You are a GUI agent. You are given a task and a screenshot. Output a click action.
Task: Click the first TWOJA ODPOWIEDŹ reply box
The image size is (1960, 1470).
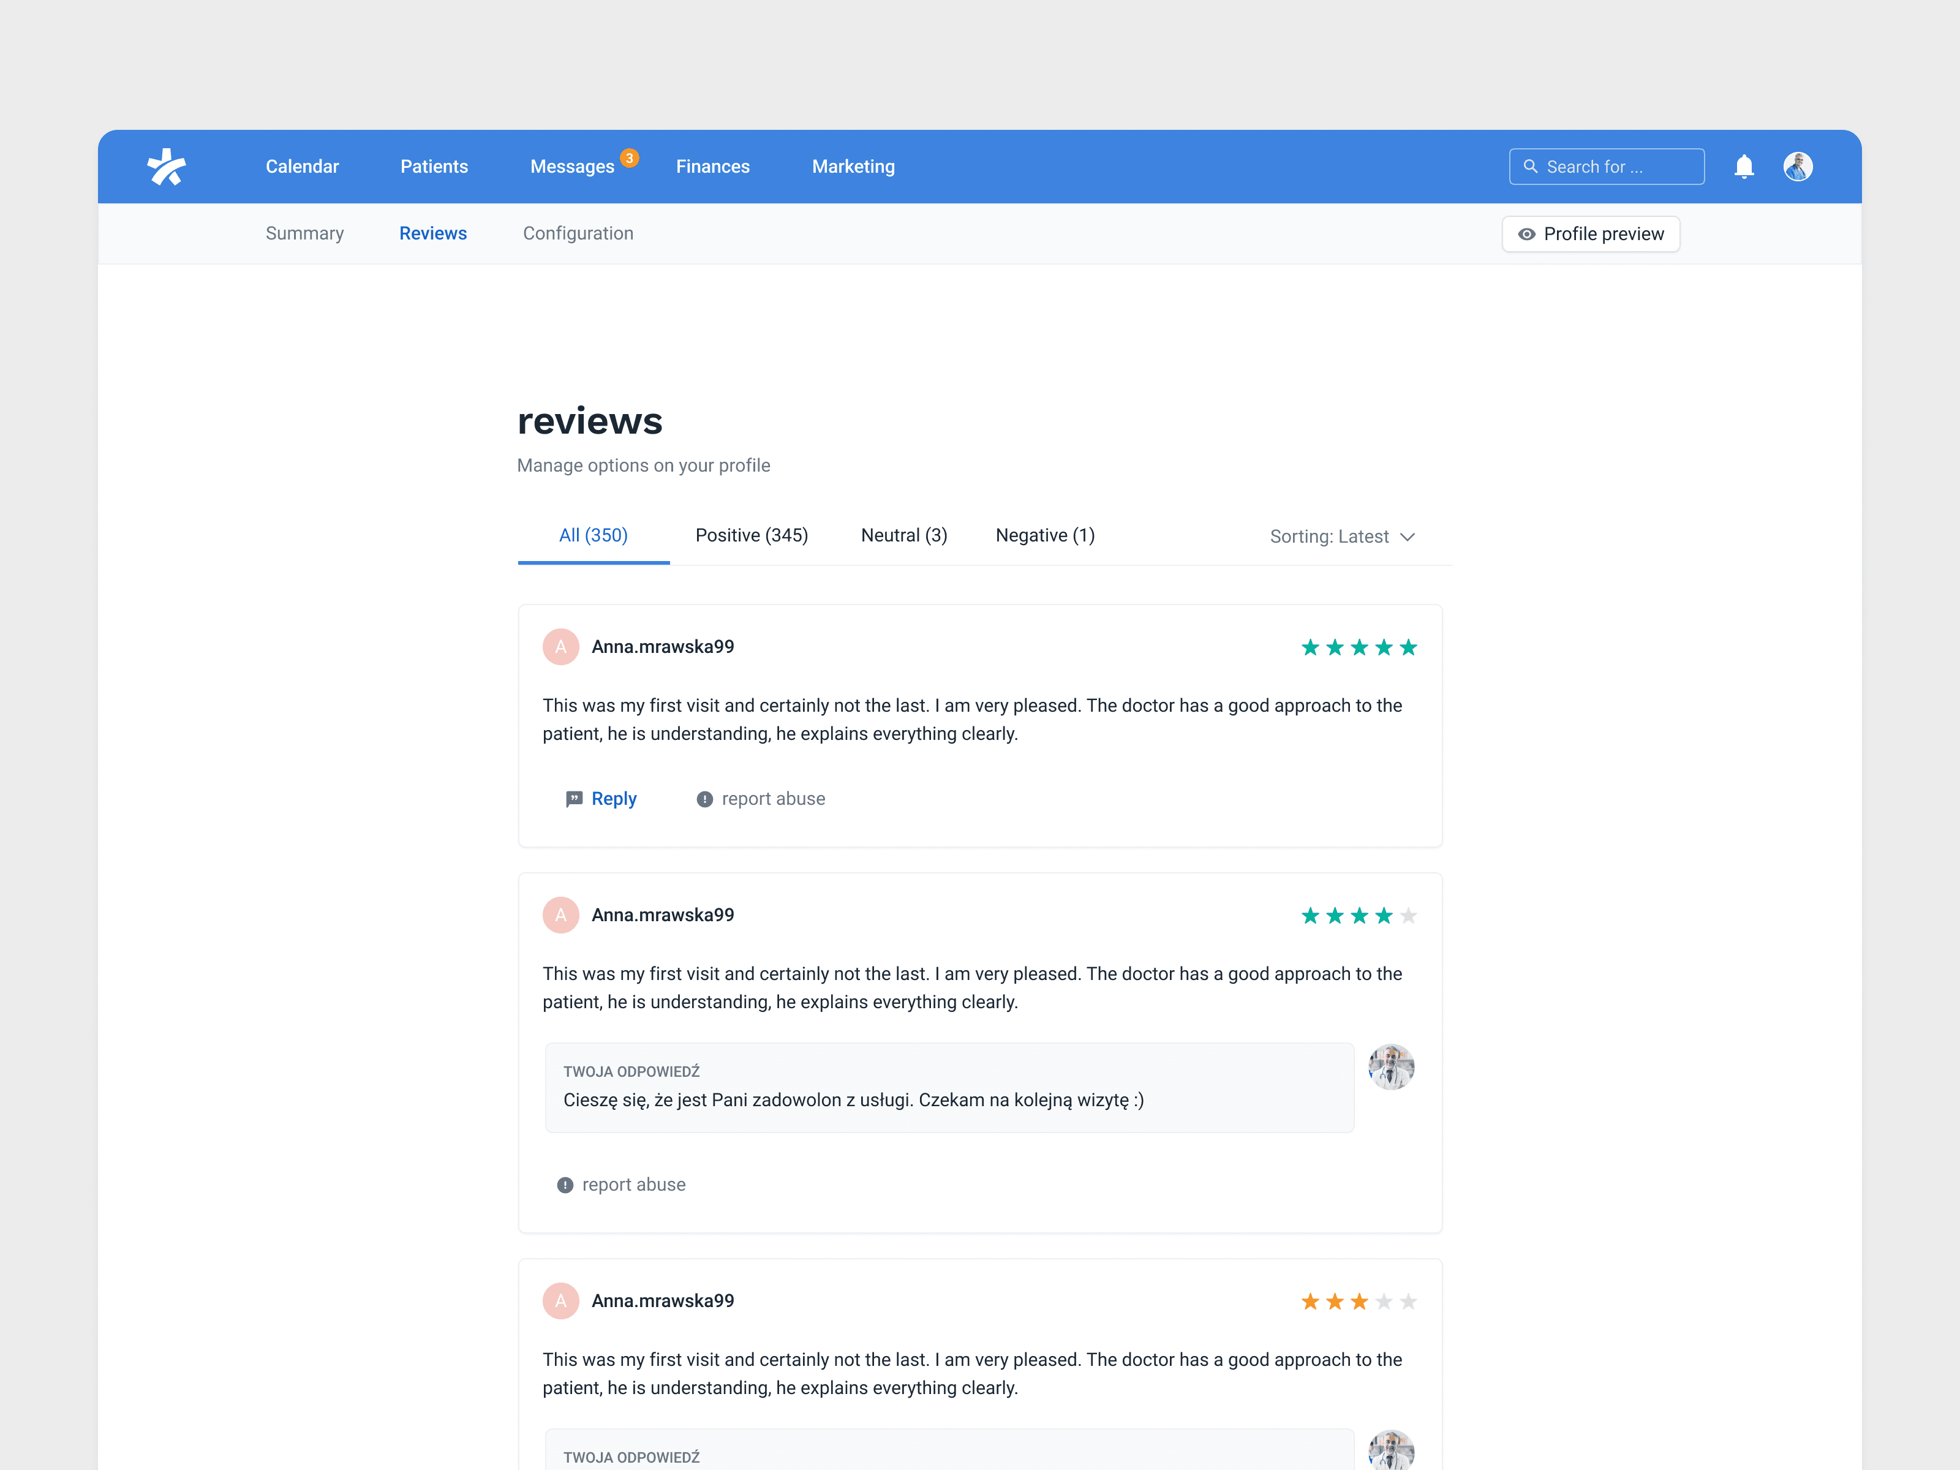tap(949, 1087)
